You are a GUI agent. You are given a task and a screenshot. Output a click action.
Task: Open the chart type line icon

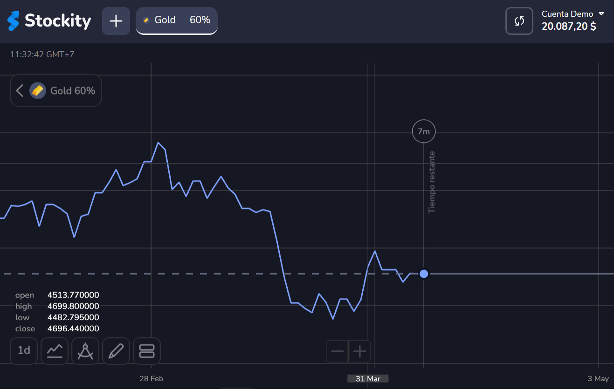pos(55,351)
